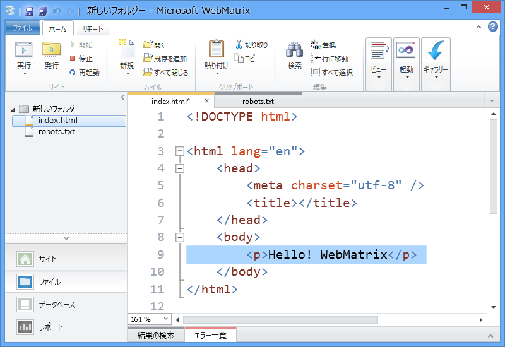Viewport: 505px width, 347px height.
Task: Open the 実行 dropdown arrow
Action: (x=25, y=74)
